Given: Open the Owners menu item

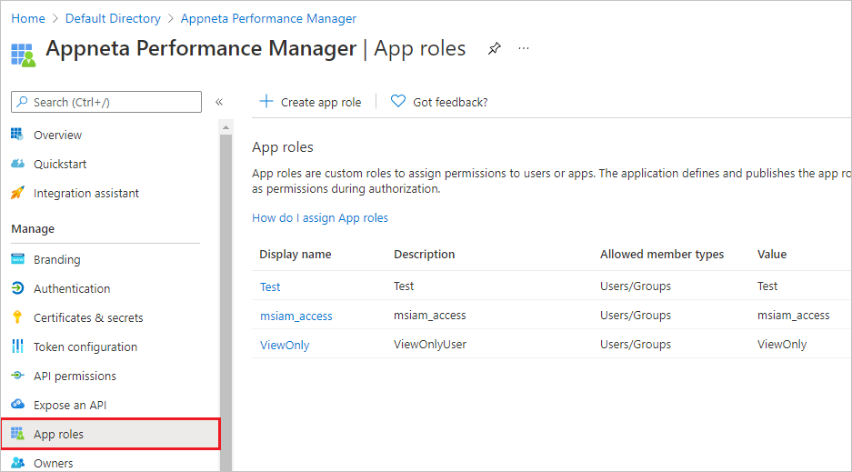Looking at the screenshot, I should coord(53,463).
